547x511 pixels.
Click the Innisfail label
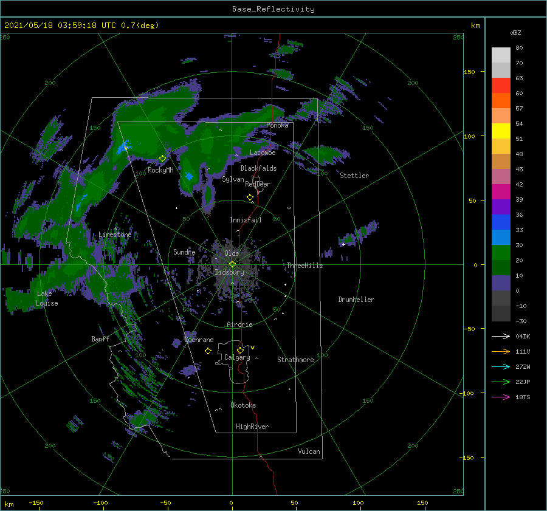246,220
